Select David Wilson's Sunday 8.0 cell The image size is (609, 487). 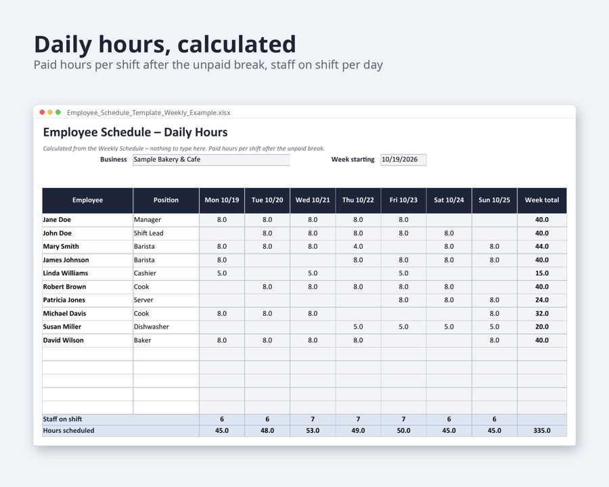pos(495,341)
